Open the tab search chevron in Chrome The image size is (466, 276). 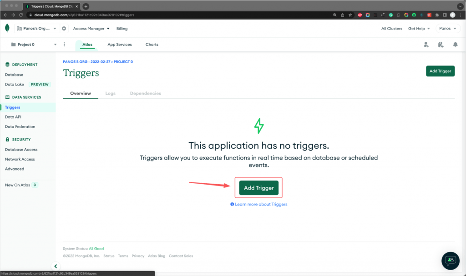coord(460,6)
